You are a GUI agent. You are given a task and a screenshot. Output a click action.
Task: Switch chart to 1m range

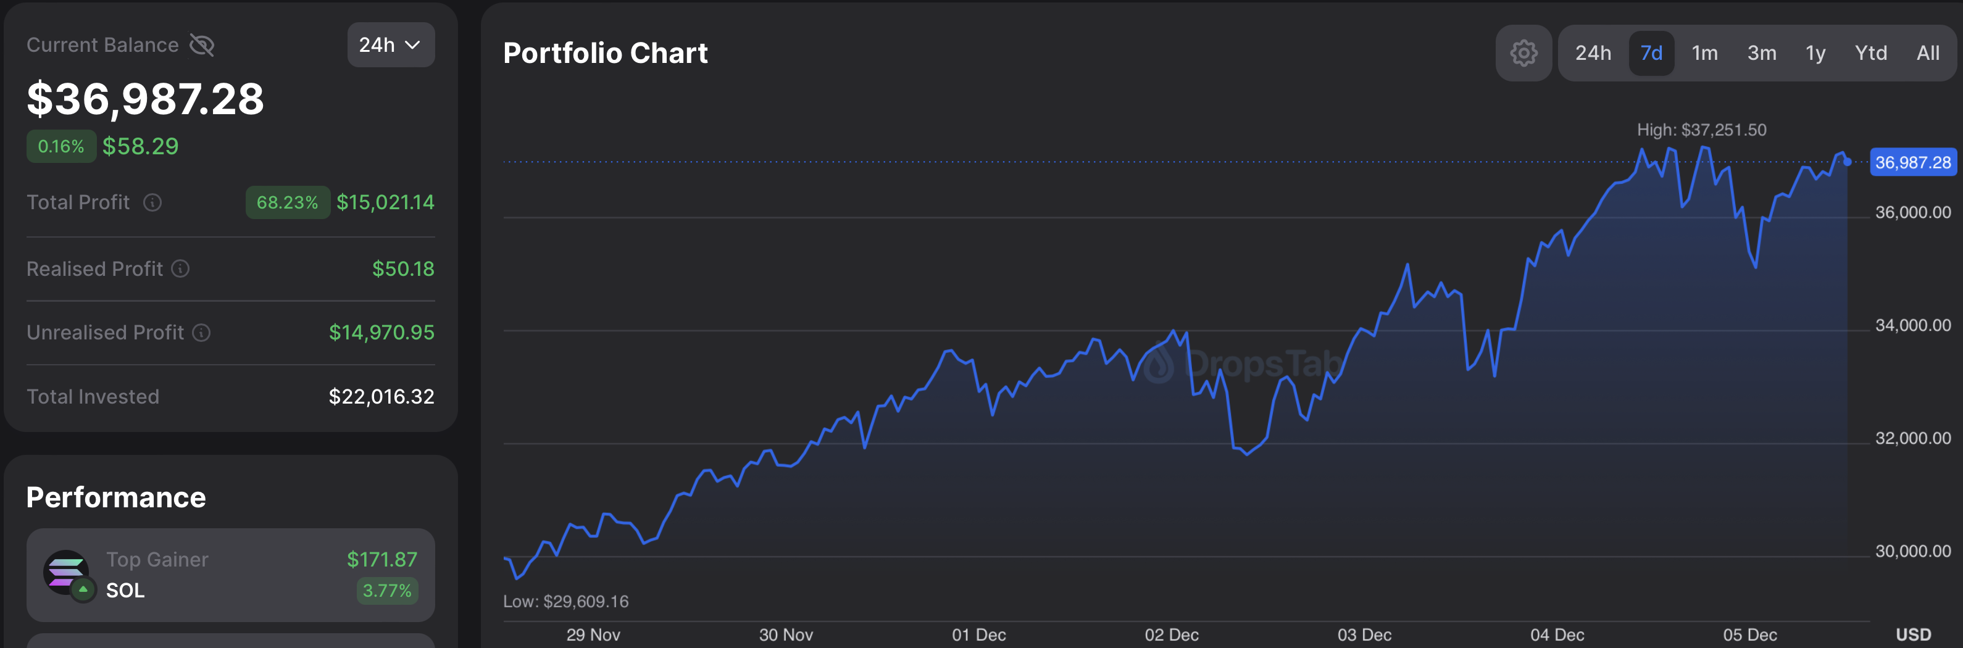(x=1705, y=53)
